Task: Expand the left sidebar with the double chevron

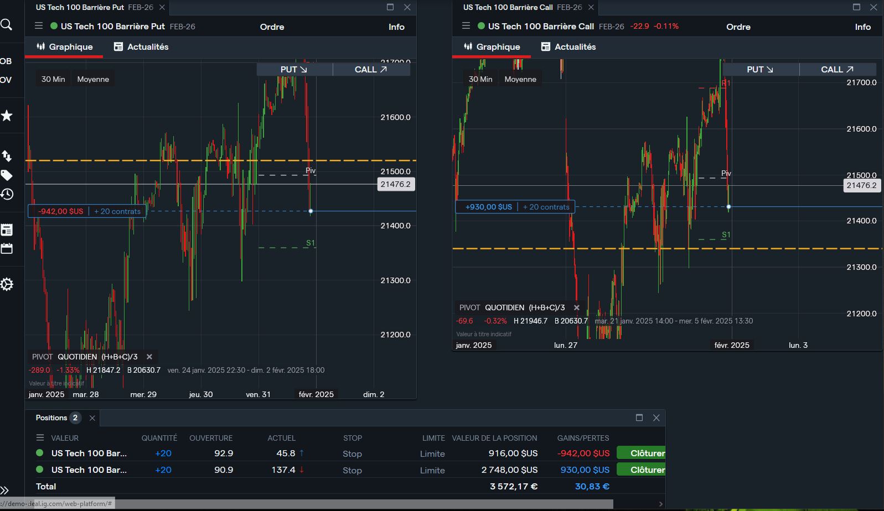Action: [x=5, y=490]
